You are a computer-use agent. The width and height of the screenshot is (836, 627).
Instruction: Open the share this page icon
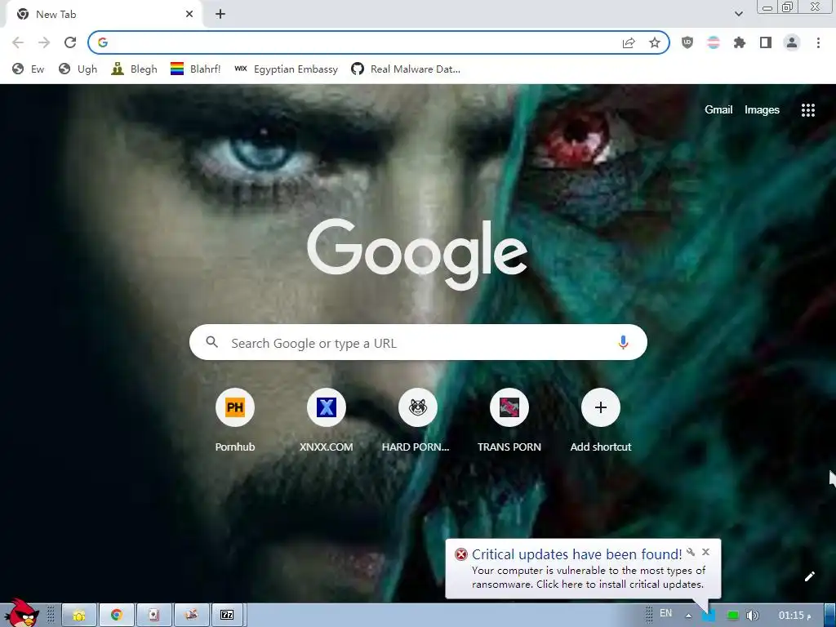point(629,42)
